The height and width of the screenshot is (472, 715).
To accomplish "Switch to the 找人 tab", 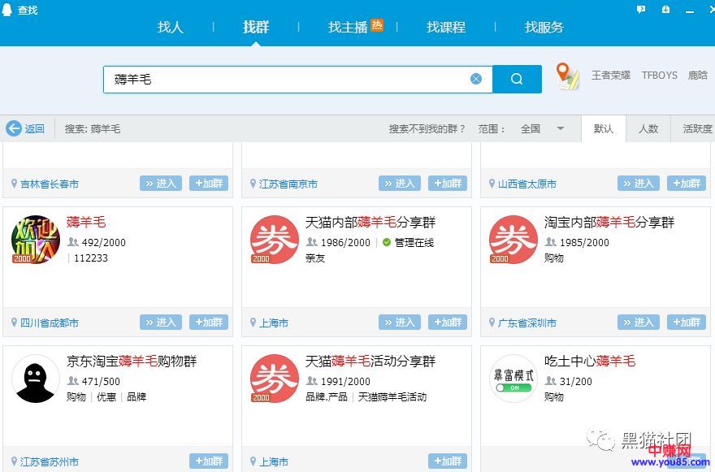I will [171, 27].
